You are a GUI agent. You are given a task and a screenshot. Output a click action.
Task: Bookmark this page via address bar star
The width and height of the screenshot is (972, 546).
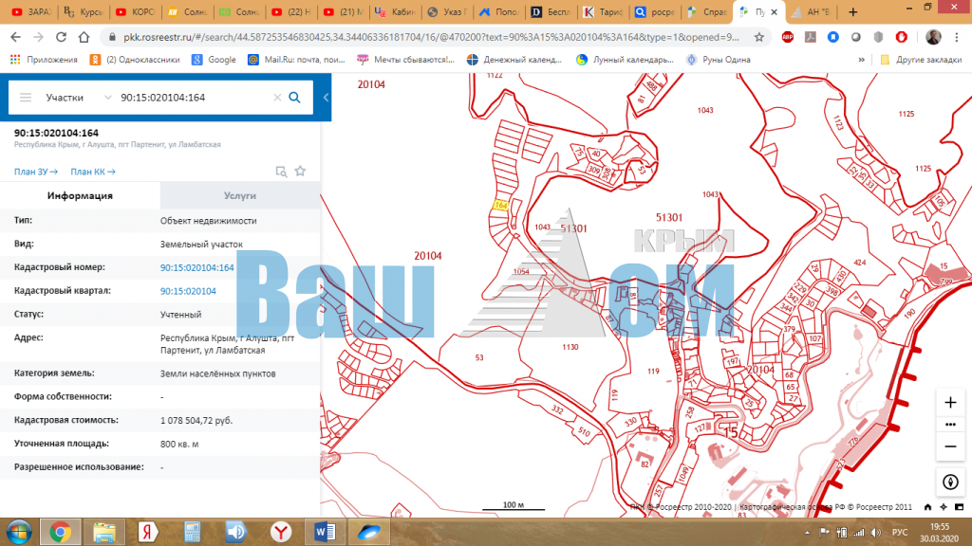759,37
